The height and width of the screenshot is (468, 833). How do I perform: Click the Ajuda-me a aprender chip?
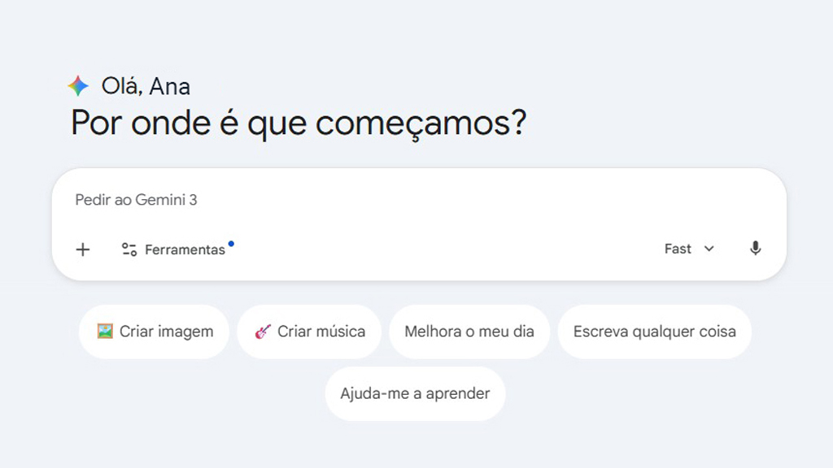415,394
